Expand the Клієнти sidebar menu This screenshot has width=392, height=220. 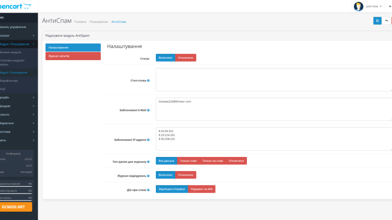pos(19,115)
